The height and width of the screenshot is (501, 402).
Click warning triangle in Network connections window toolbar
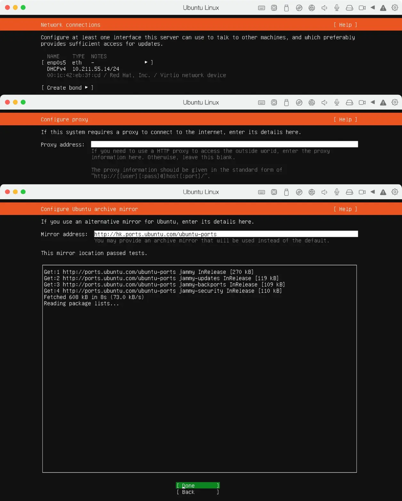[383, 8]
